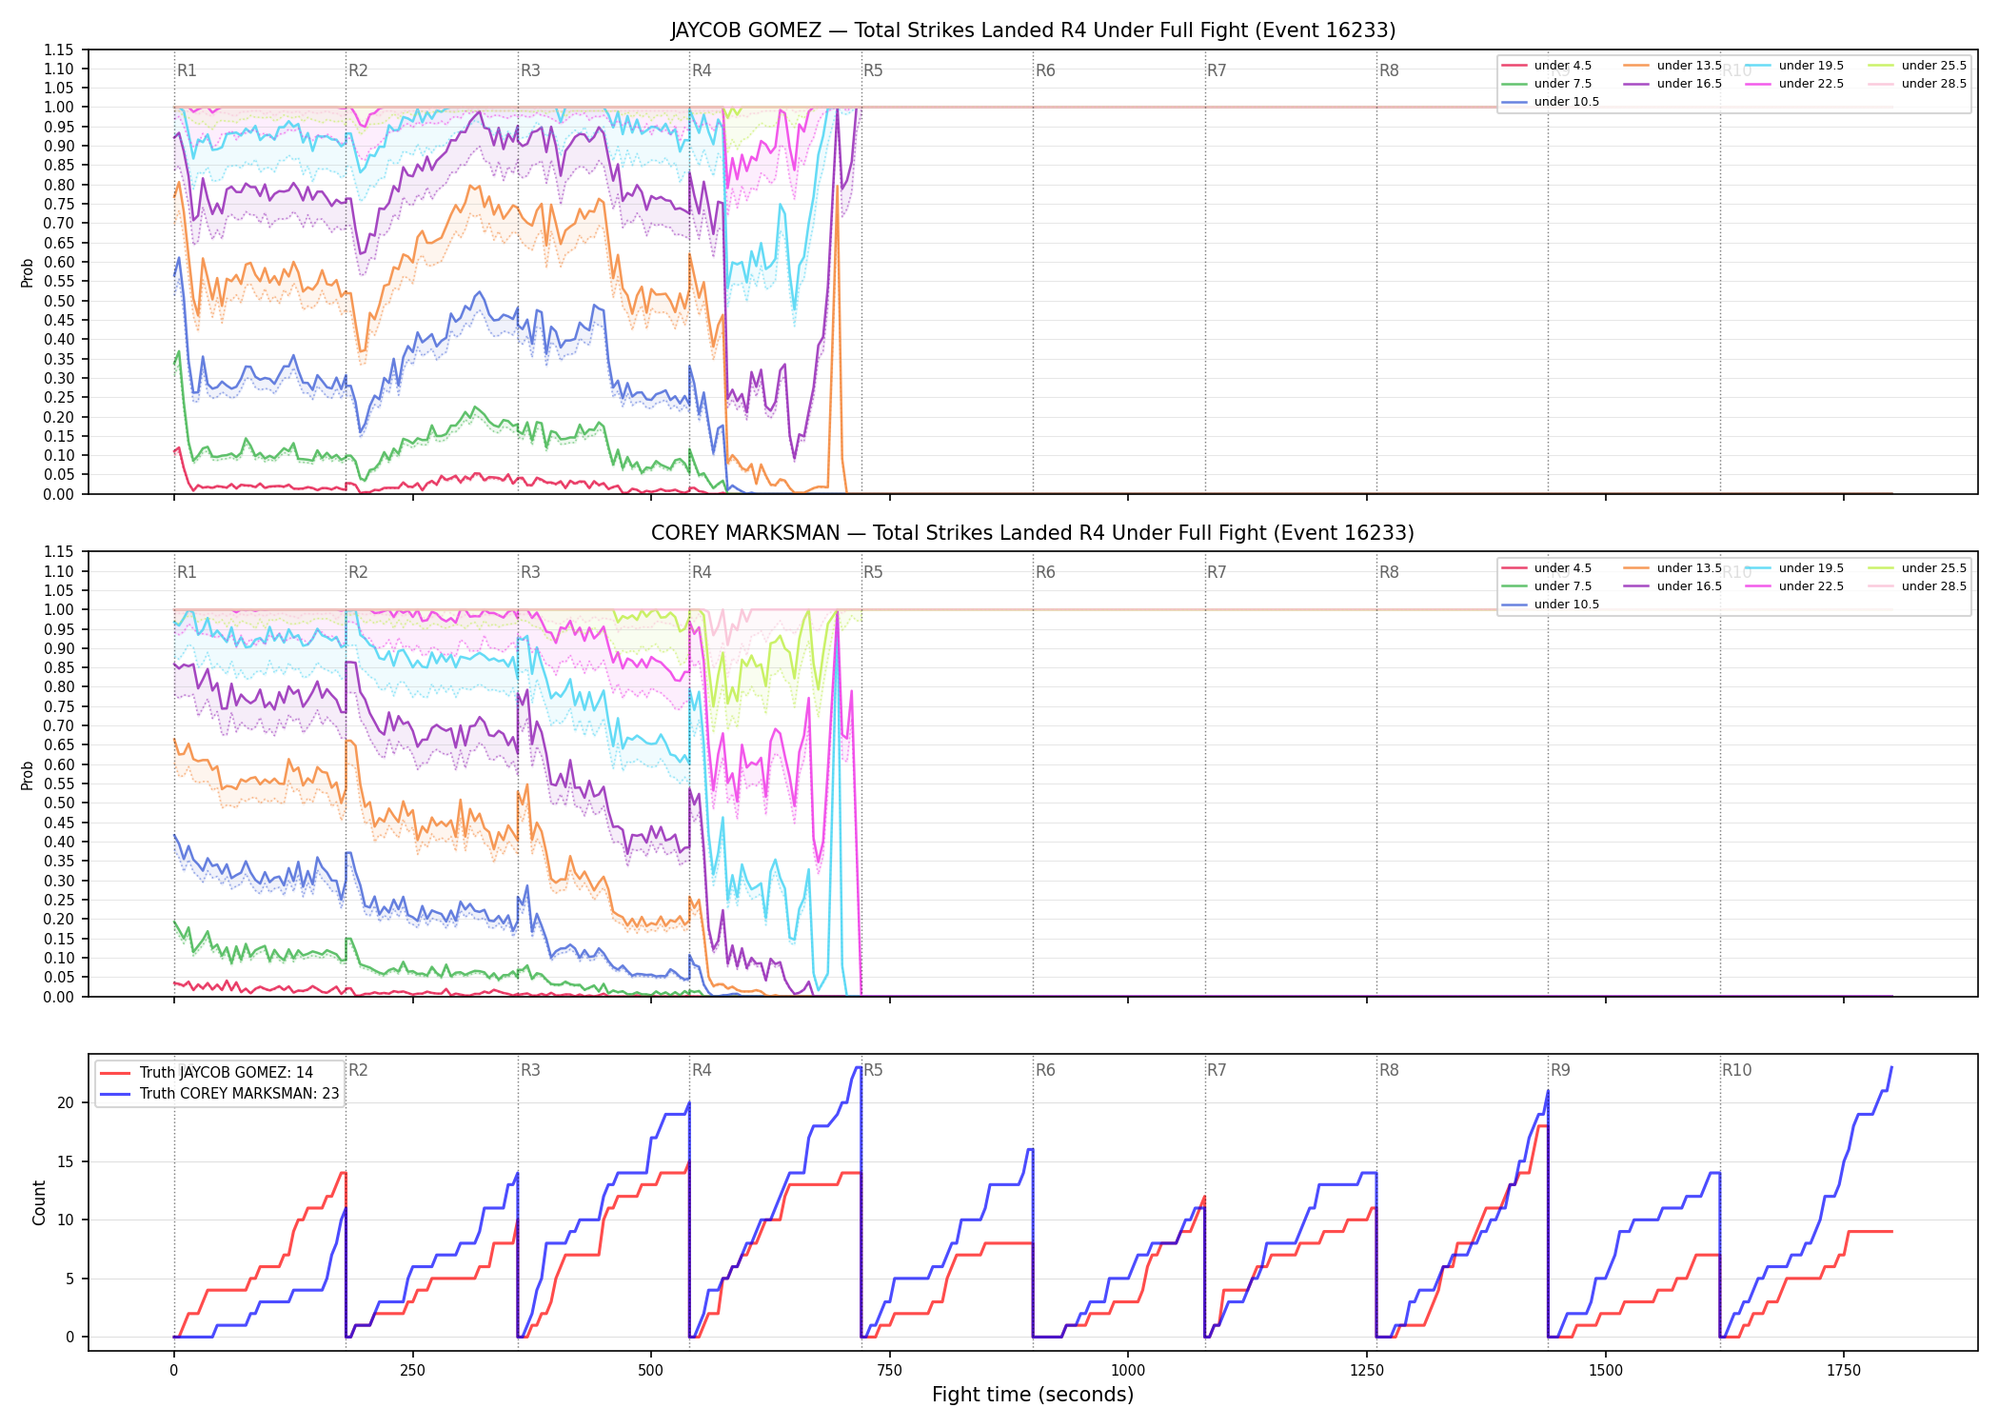Click round marker R8 in the Marksman chart
Image resolution: width=1999 pixels, height=1428 pixels.
pos(1389,572)
